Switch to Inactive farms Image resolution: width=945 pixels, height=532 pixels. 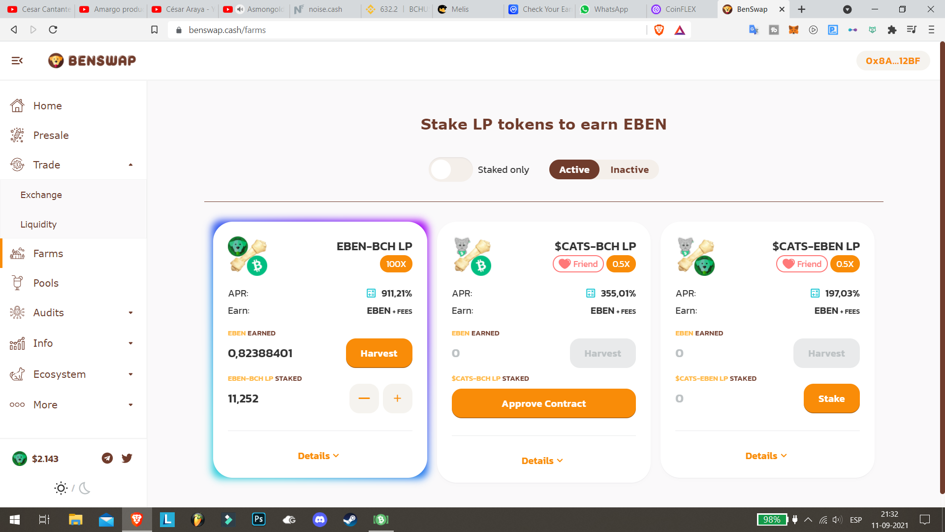tap(630, 169)
